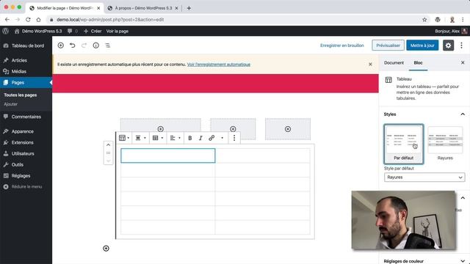This screenshot has height=264, width=470.
Task: Add block in second column placeholder
Action: (x=233, y=129)
